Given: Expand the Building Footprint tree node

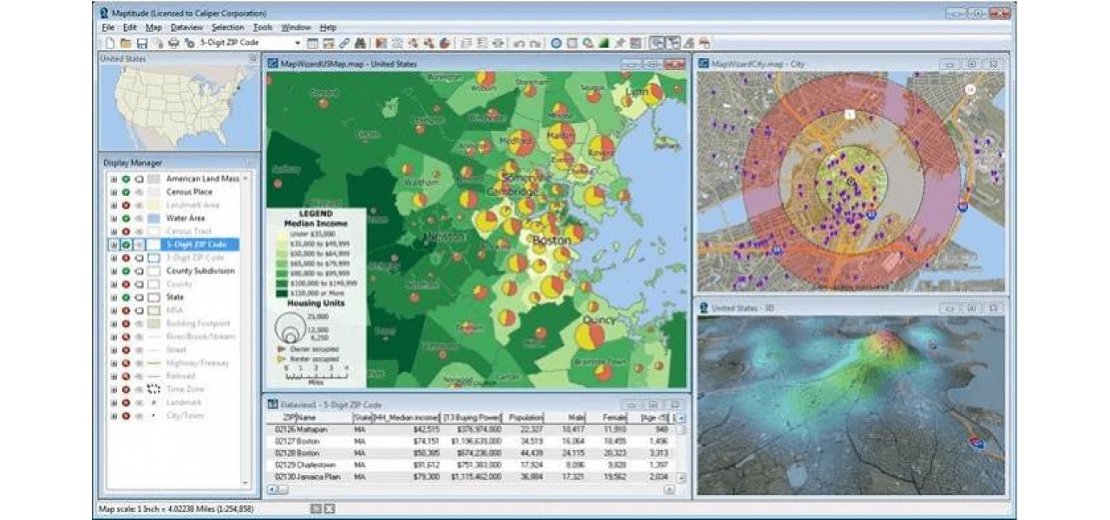Looking at the screenshot, I should point(114,323).
